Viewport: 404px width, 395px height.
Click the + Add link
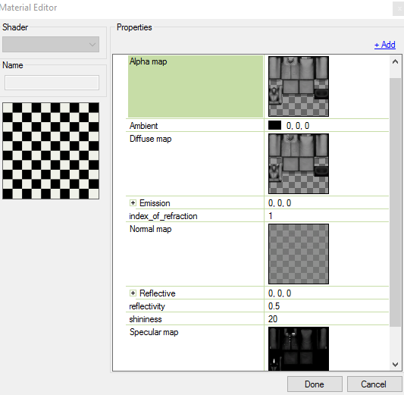click(x=385, y=45)
